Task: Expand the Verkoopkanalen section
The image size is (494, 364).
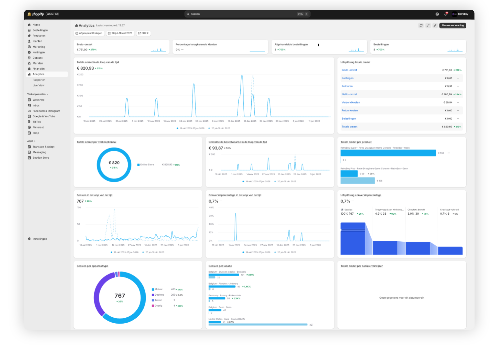Action: (37, 94)
